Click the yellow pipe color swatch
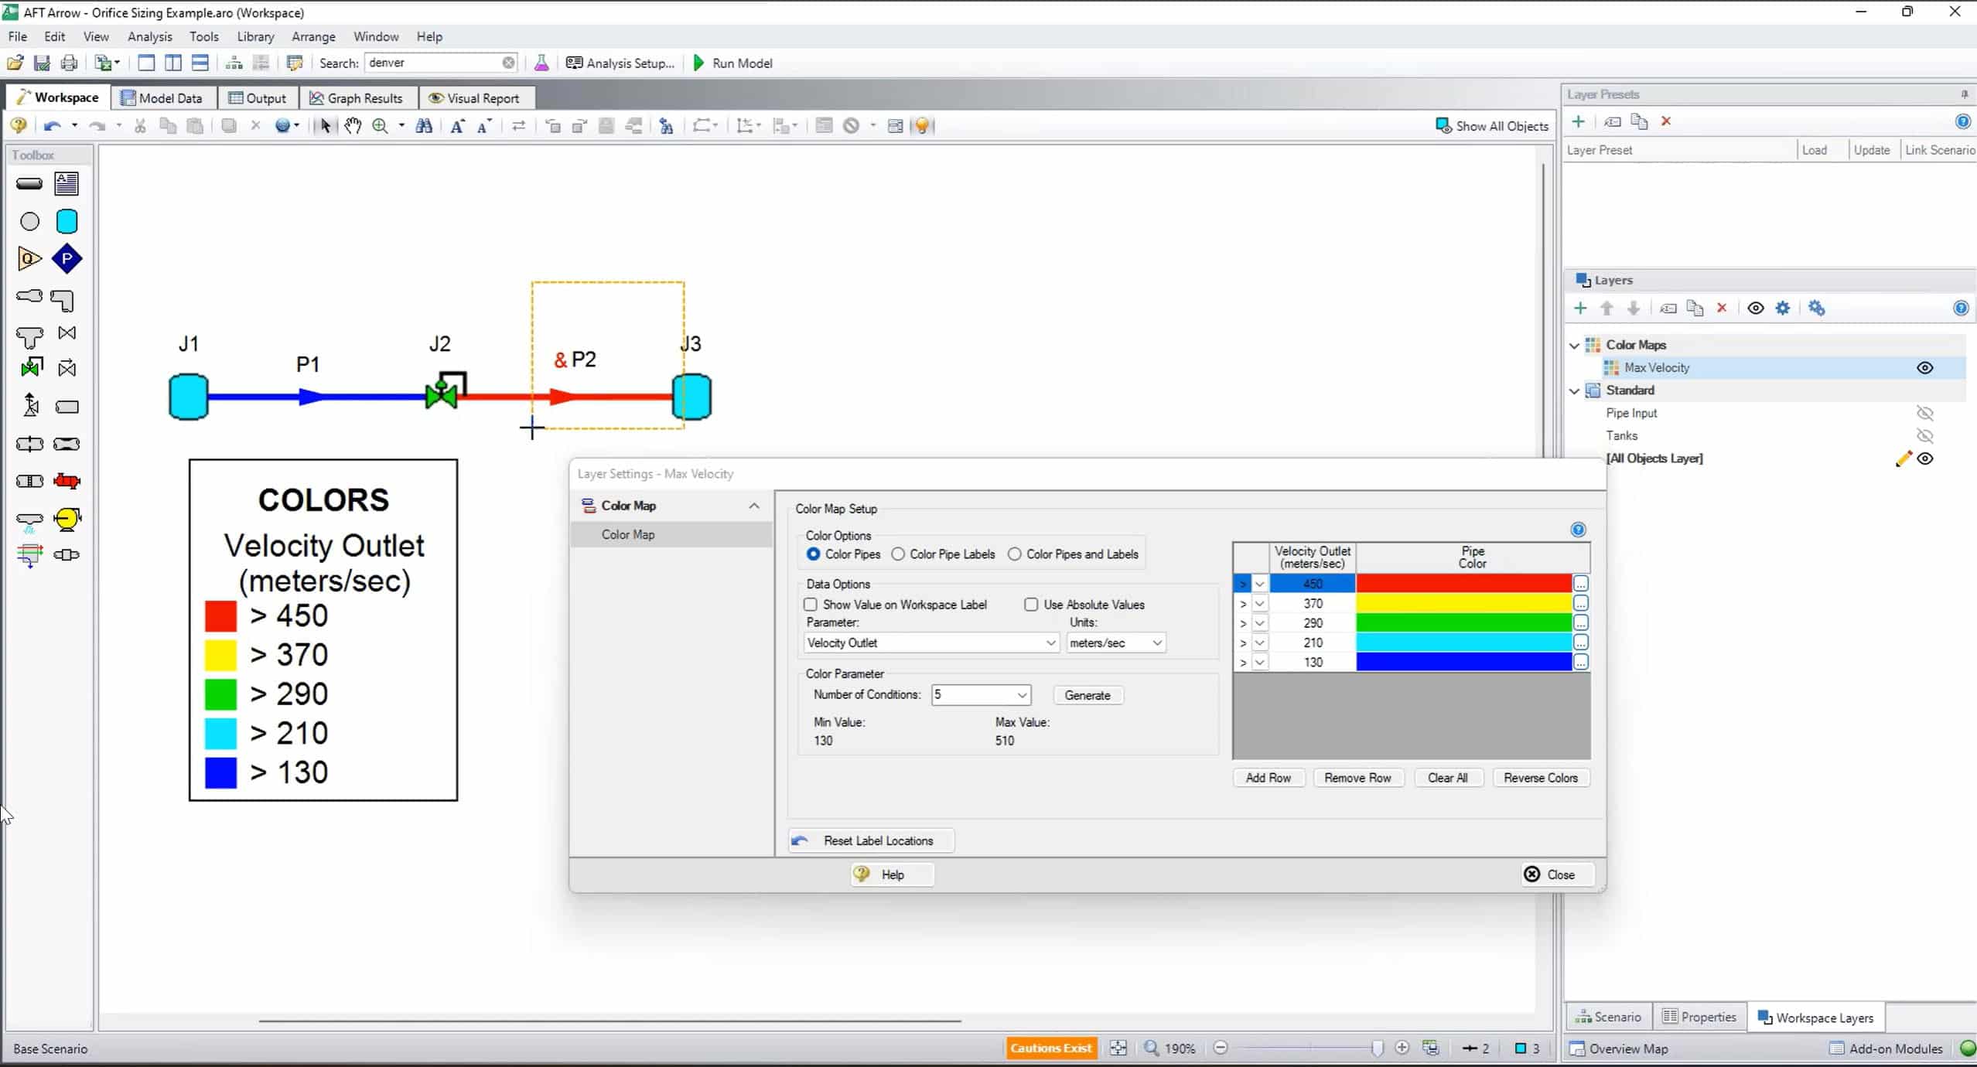Screen dimensions: 1977x1067 [x=1463, y=603]
